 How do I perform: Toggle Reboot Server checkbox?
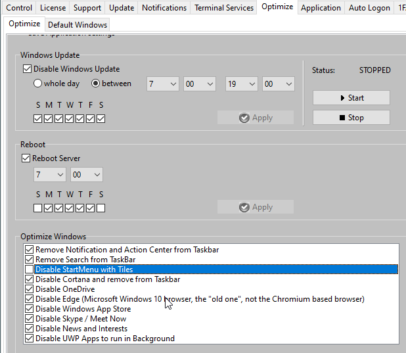coord(27,158)
